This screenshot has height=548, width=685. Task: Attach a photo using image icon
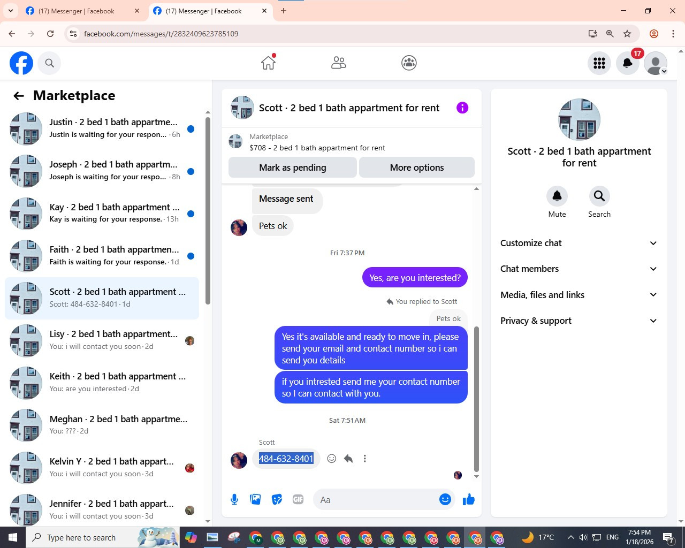coord(255,499)
